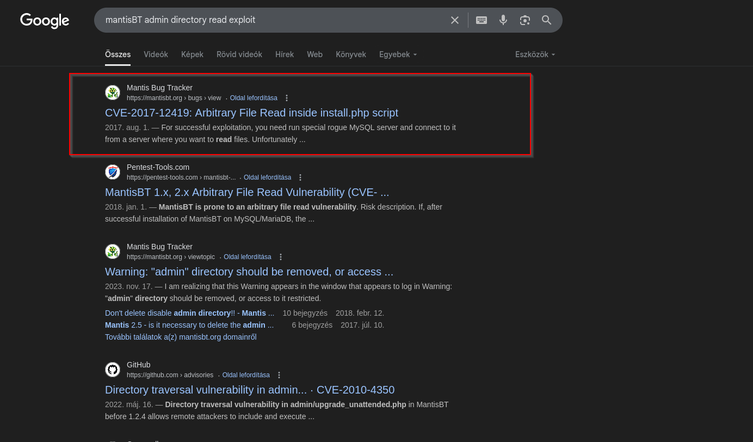Image resolution: width=753 pixels, height=442 pixels.
Task: Open three-dot menu for Pentest-Tools result
Action: point(300,177)
